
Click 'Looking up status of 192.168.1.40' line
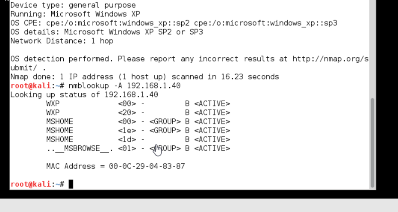coord(84,95)
